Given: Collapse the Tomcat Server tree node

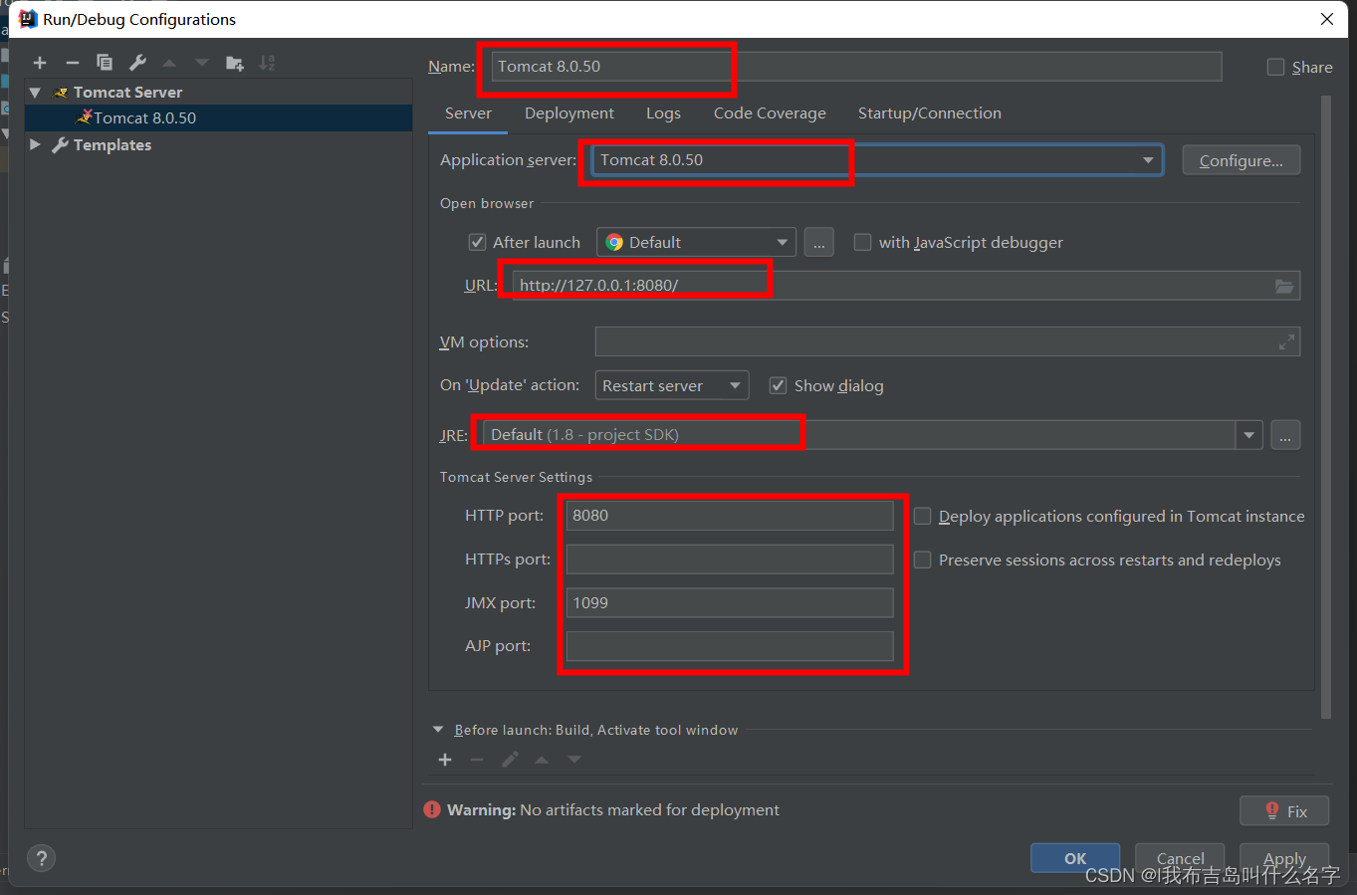Looking at the screenshot, I should point(36,93).
